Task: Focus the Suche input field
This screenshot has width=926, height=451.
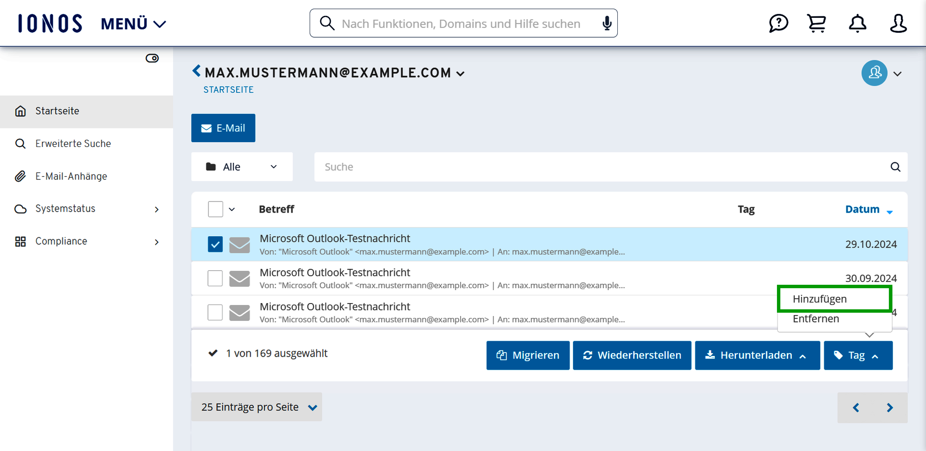Action: [x=611, y=167]
